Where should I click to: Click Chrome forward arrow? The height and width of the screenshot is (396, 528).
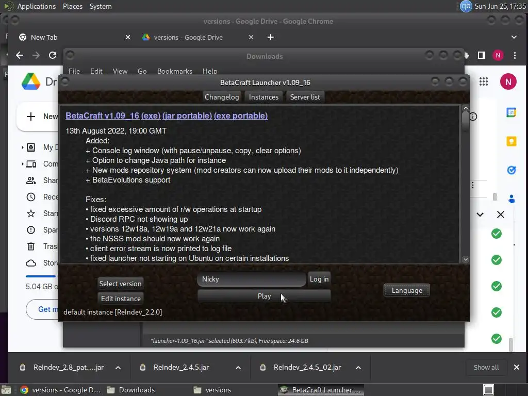pyautogui.click(x=36, y=55)
